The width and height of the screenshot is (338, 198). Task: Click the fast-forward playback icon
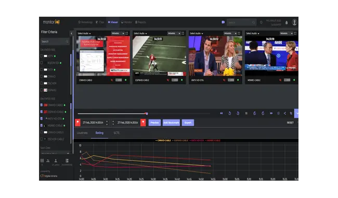point(271,113)
